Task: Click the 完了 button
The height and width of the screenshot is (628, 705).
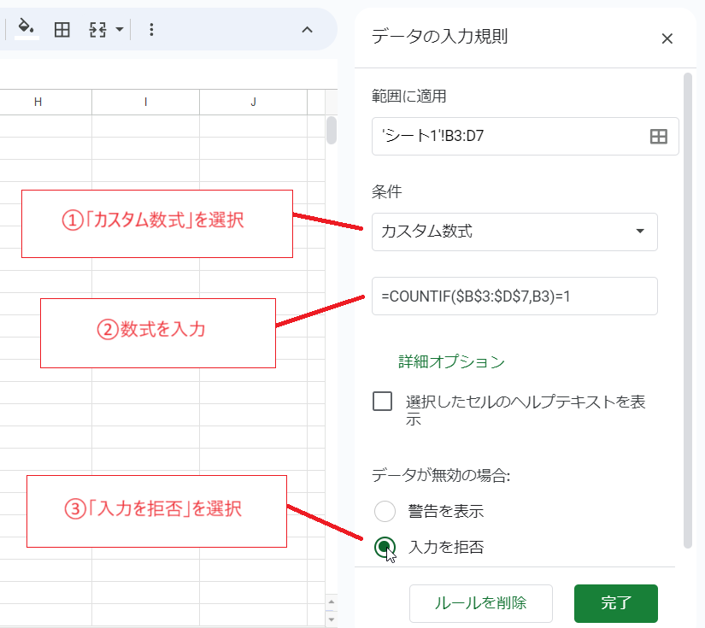Action: click(616, 604)
